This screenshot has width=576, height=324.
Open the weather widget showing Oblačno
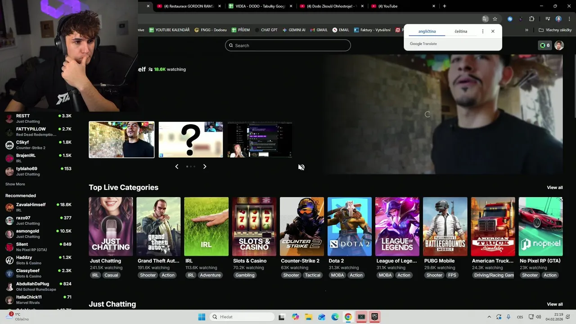tap(18, 317)
